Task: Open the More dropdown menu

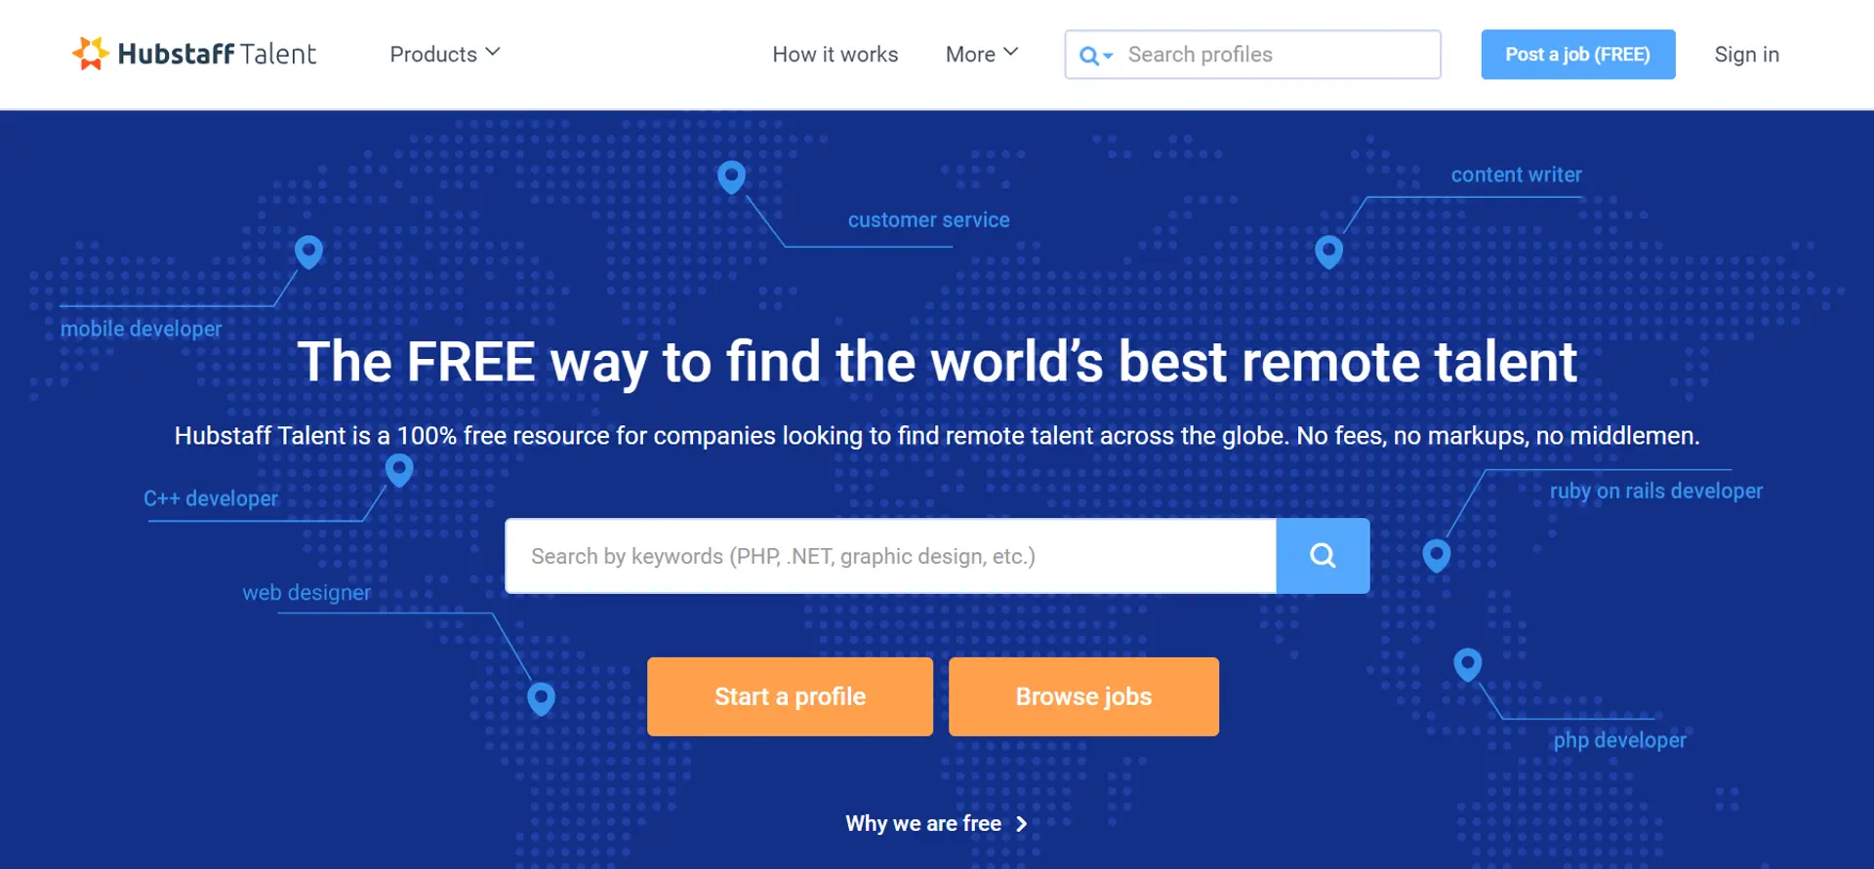Action: point(981,55)
